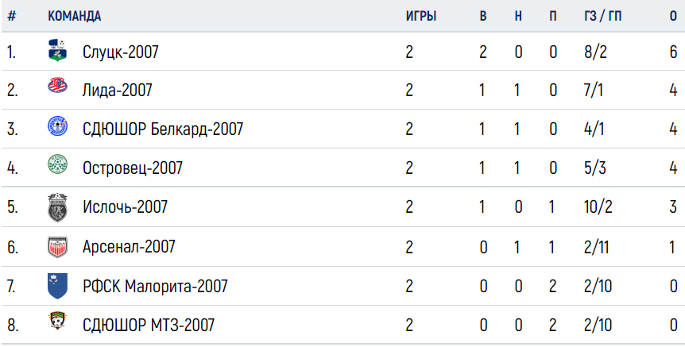The width and height of the screenshot is (685, 347).
Task: Open the Арсенал-2007 team name link
Action: tap(129, 247)
